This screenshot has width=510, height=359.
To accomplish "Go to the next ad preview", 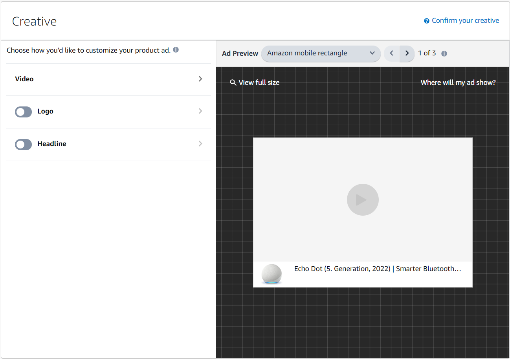I will click(x=407, y=53).
